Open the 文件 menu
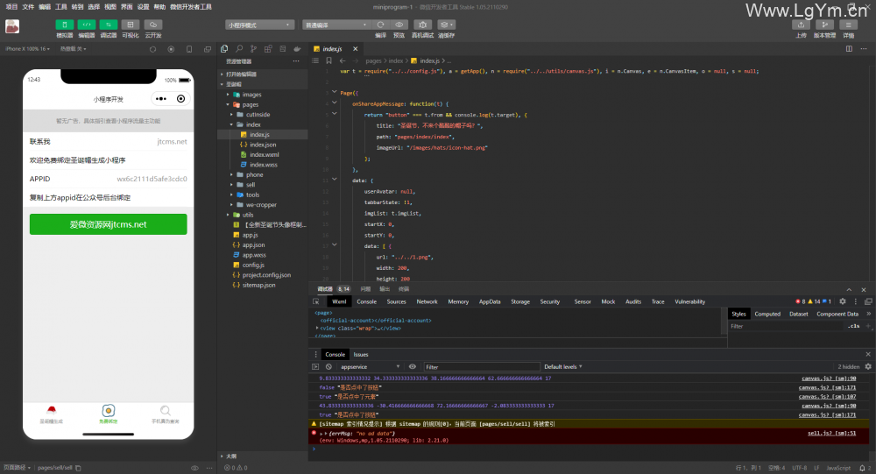 point(28,7)
